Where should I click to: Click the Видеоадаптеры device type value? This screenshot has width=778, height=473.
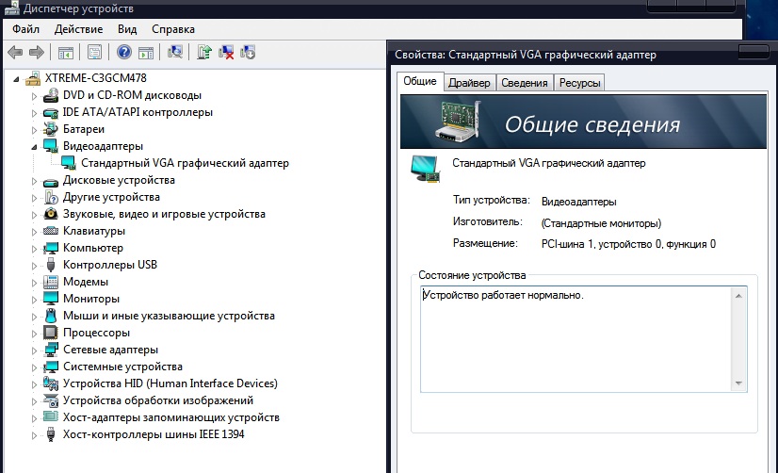click(x=579, y=202)
